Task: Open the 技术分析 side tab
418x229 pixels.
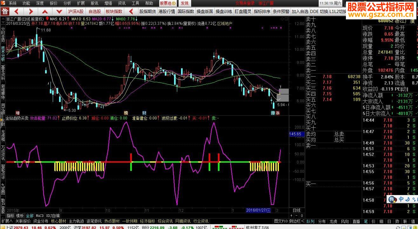Action: click(3, 53)
